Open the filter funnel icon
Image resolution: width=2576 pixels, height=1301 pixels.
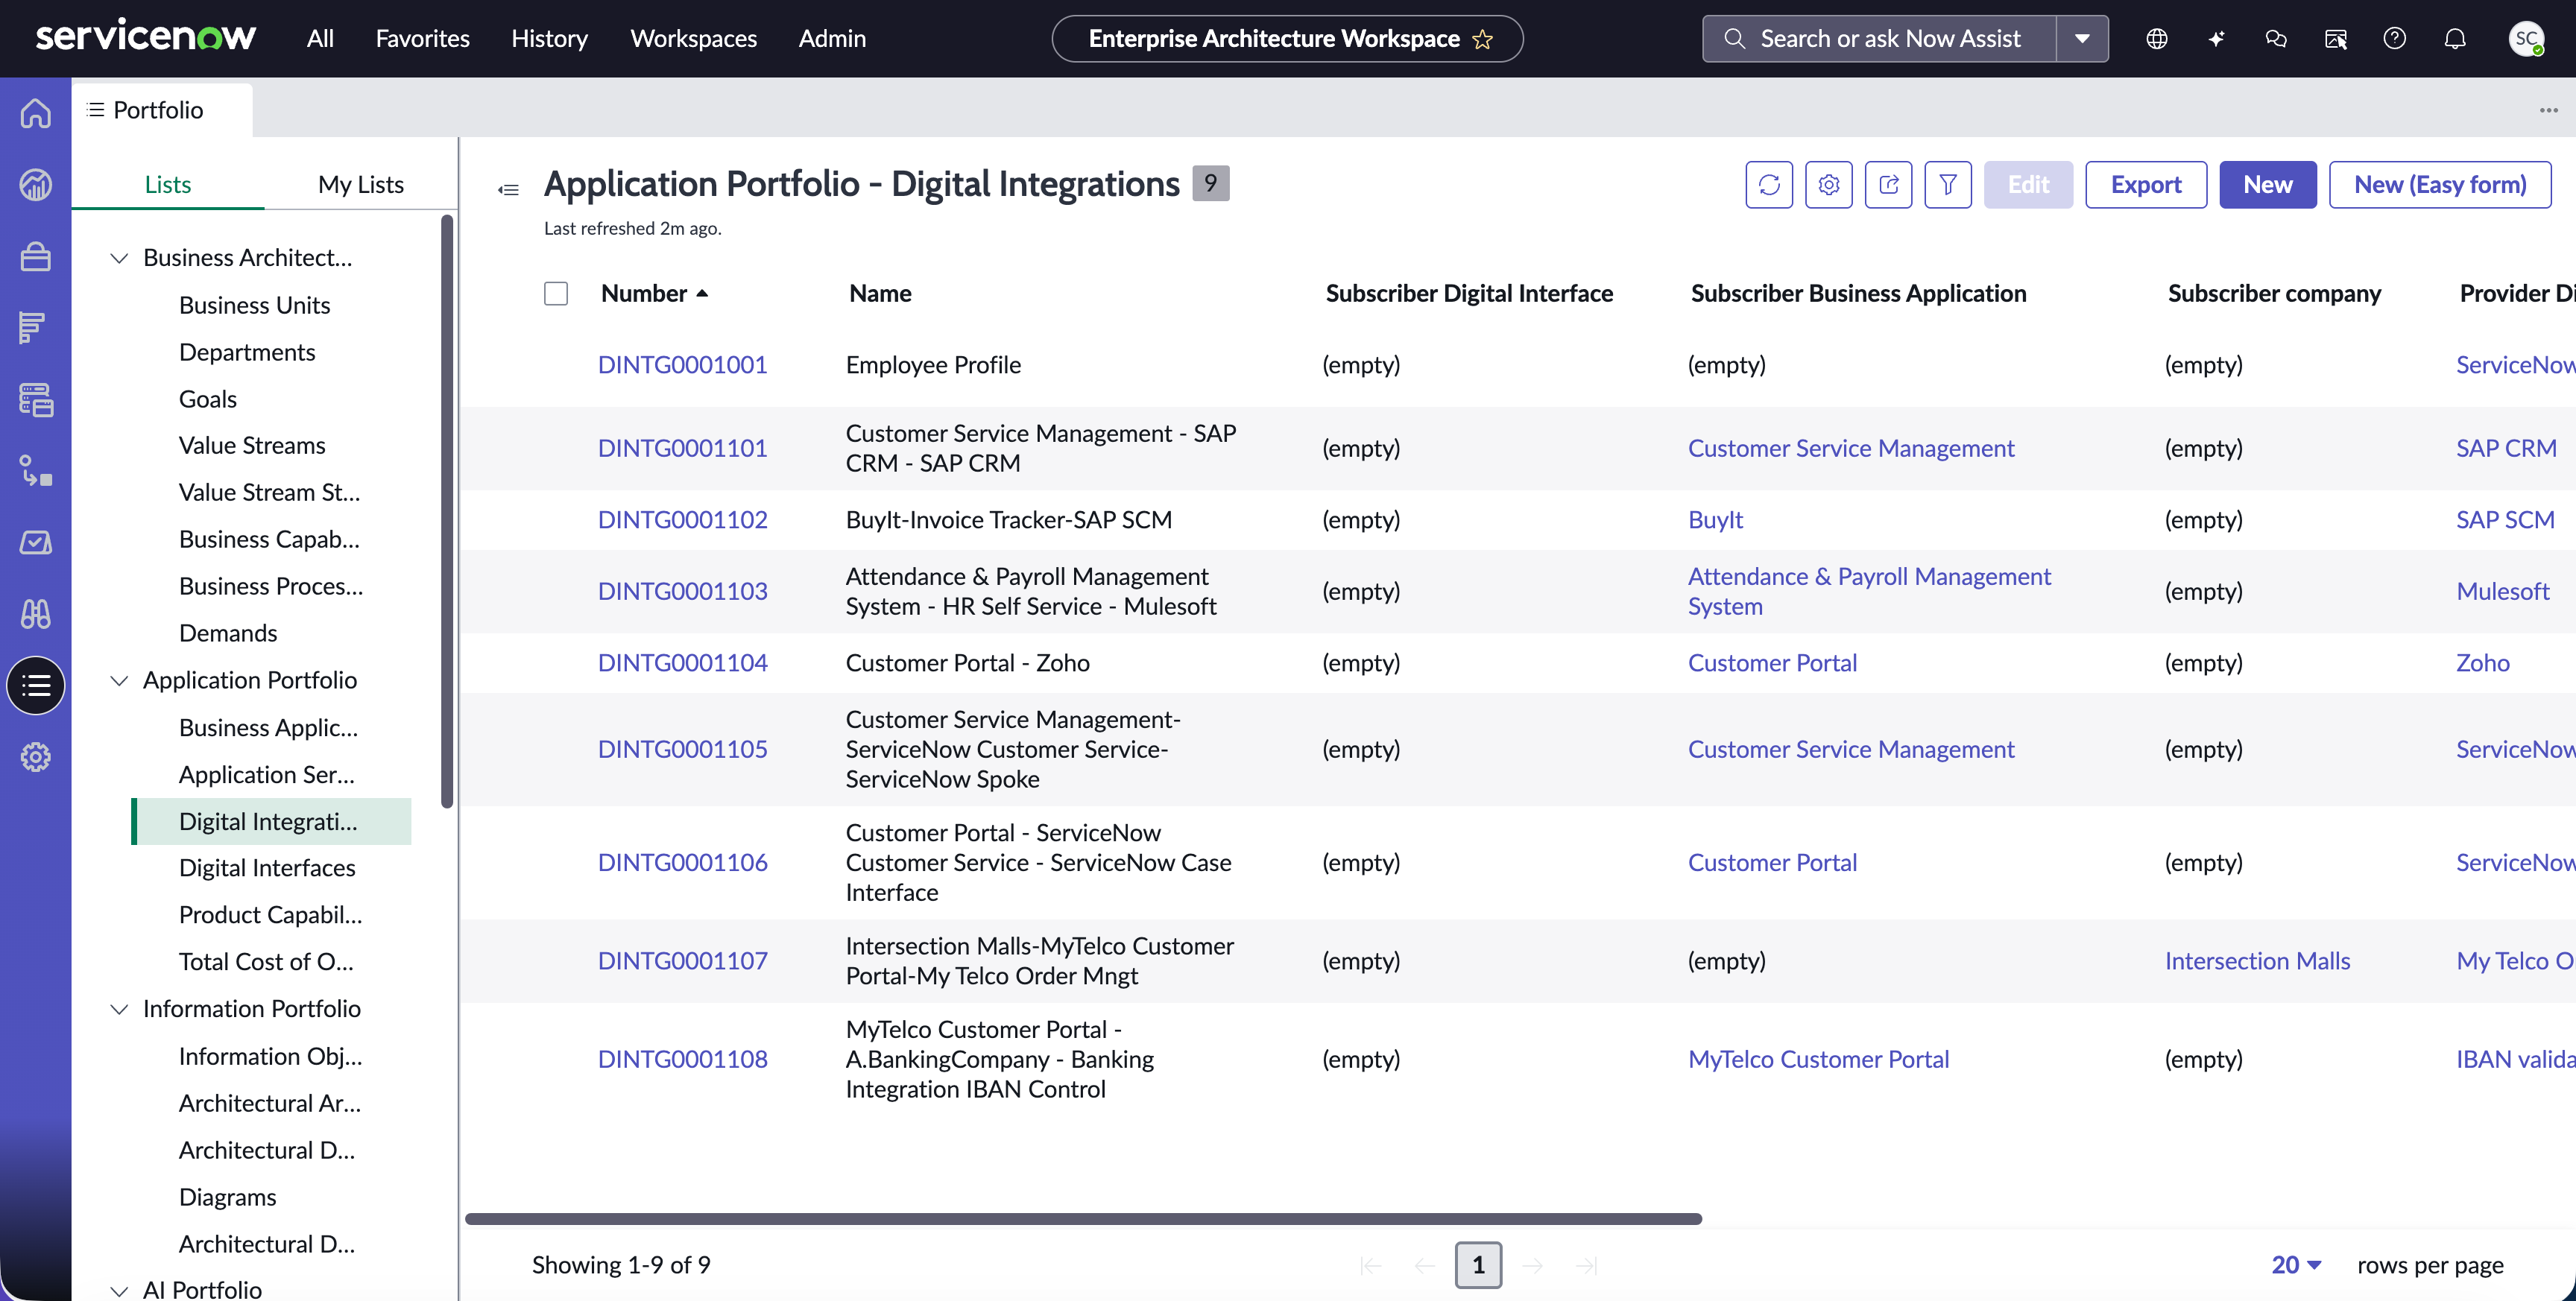1948,185
